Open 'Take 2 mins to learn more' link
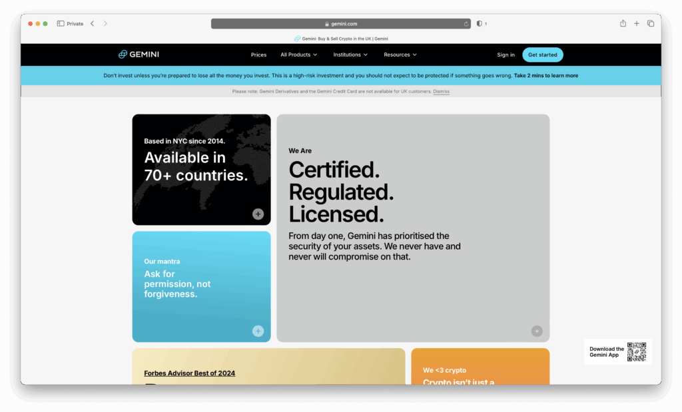Screen dimensions: 682x412 coord(546,76)
